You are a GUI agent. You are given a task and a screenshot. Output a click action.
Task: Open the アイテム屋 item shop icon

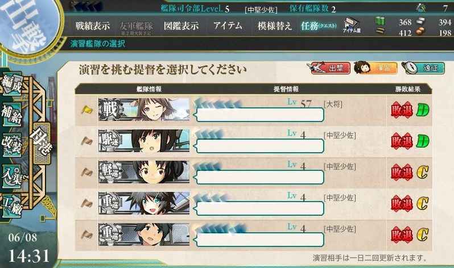tap(352, 26)
